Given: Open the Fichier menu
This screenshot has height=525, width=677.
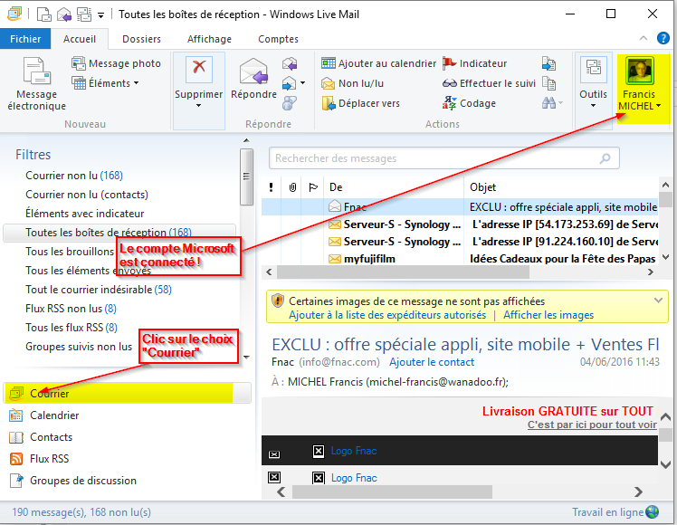Looking at the screenshot, I should tap(25, 39).
